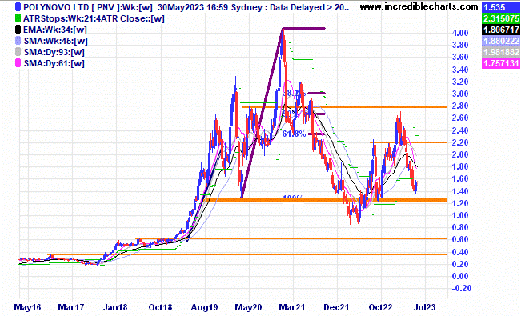Click the 1.535 last price value box

tap(501, 7)
